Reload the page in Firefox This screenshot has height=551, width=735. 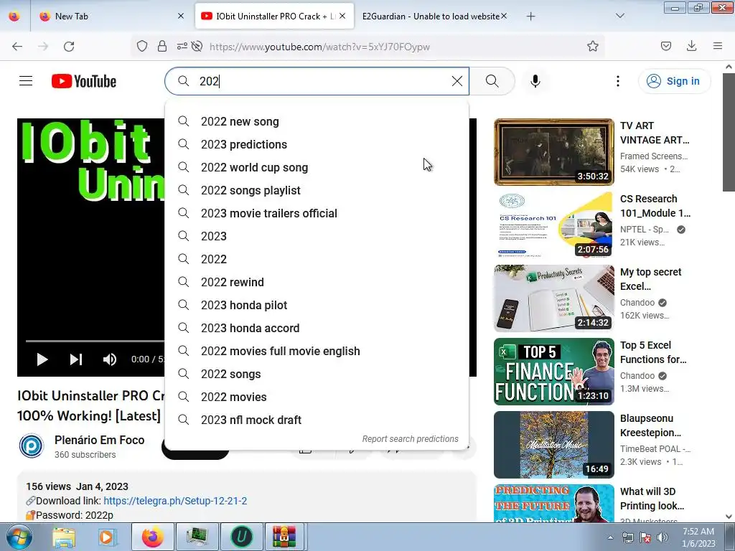(69, 47)
